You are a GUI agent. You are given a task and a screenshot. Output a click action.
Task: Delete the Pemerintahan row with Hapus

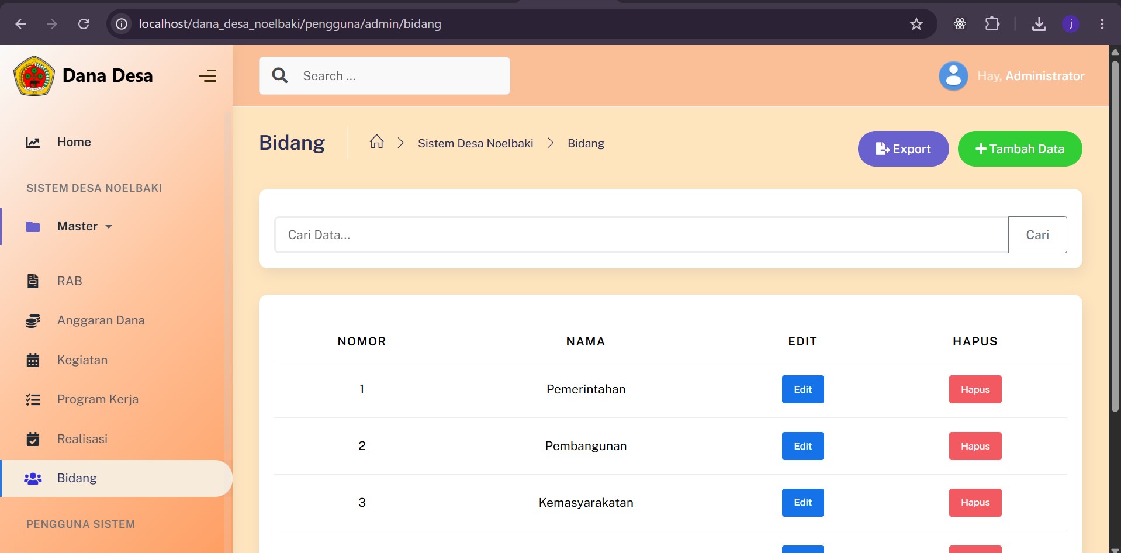tap(975, 389)
